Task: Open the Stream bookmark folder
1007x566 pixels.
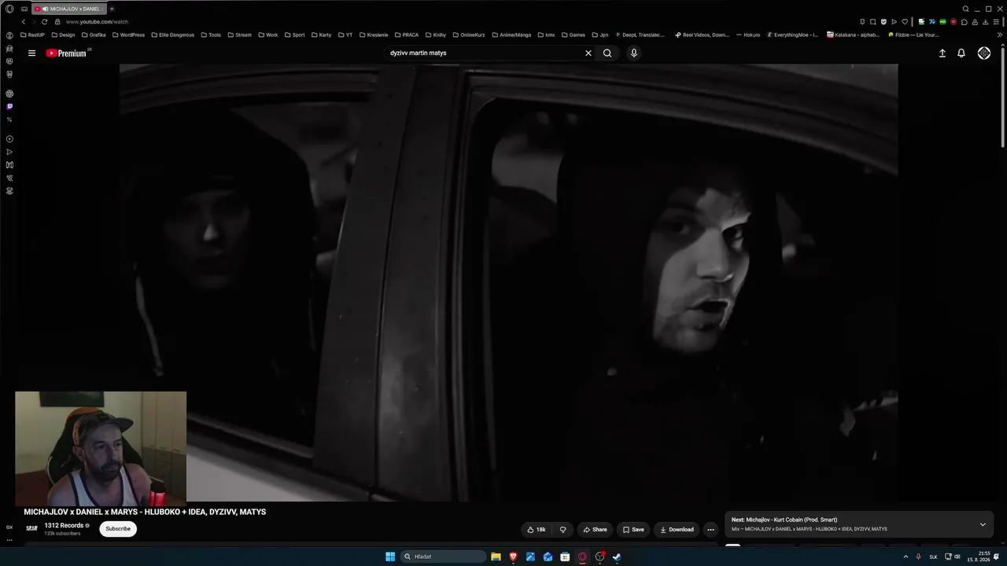Action: pyautogui.click(x=239, y=35)
